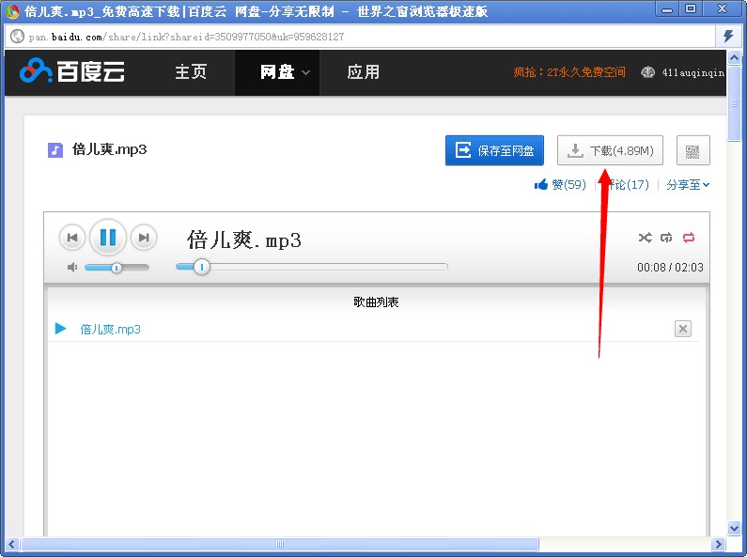Click the vertical scrollbar down arrow
This screenshot has width=747, height=557.
(x=734, y=528)
